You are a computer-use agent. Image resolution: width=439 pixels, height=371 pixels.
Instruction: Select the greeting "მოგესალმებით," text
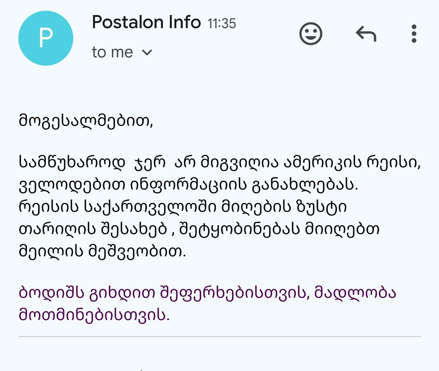(x=86, y=121)
